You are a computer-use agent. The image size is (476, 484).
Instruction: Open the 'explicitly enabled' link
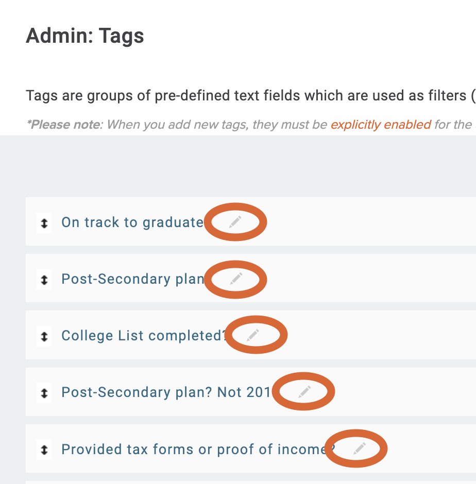(380, 125)
